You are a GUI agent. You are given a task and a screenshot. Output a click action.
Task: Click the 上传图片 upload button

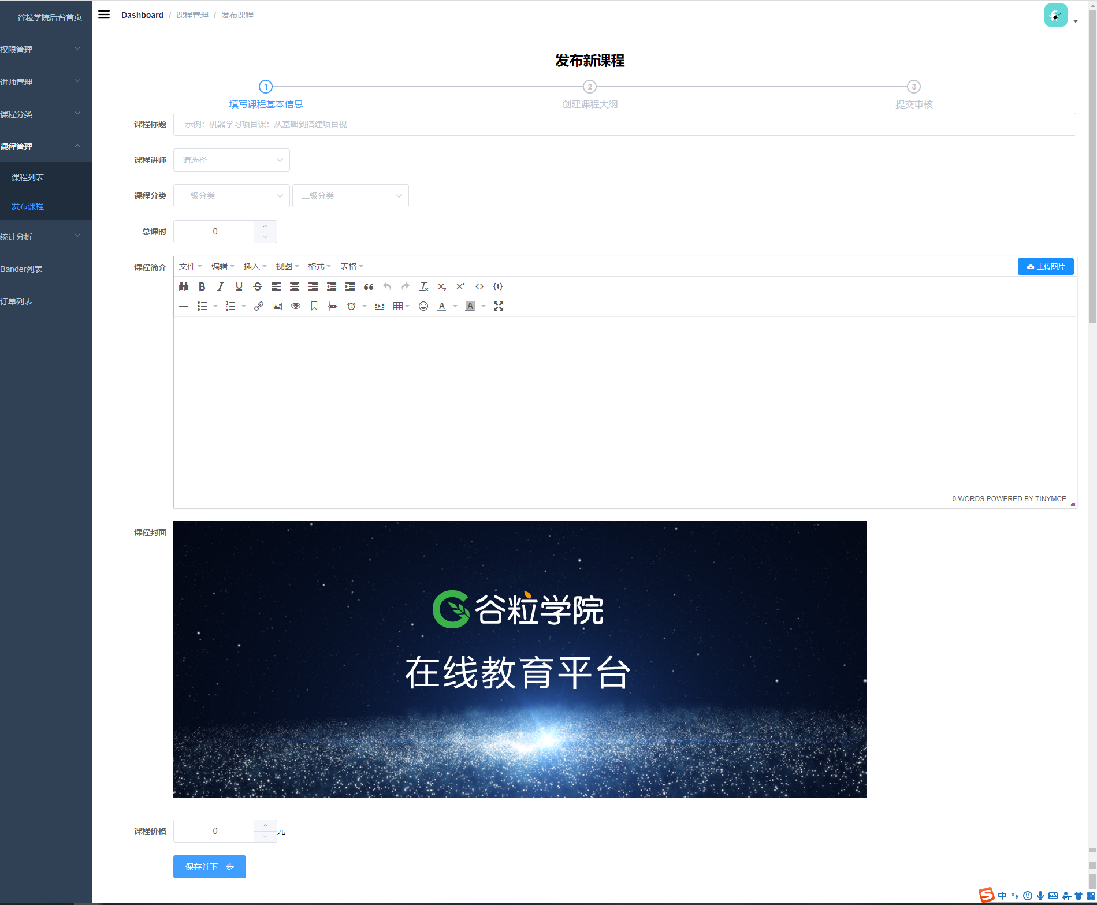pyautogui.click(x=1046, y=266)
